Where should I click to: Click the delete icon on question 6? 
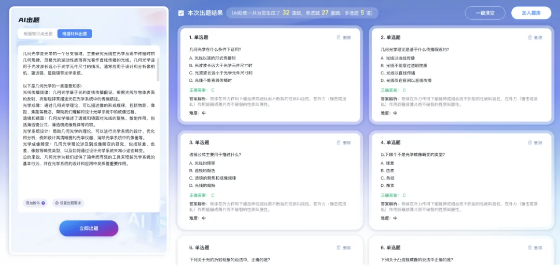[x=530, y=247]
